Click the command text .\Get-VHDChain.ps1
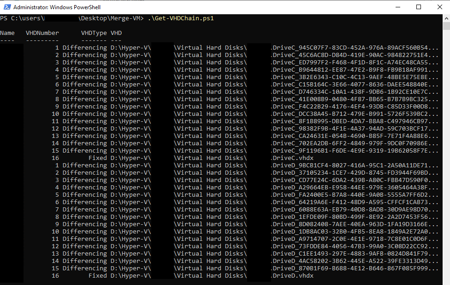The width and height of the screenshot is (450, 285). (181, 18)
